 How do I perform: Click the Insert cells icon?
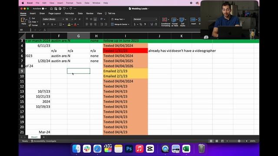(x=193, y=19)
